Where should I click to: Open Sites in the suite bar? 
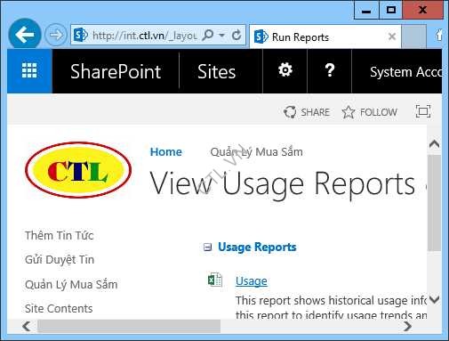[x=216, y=71]
